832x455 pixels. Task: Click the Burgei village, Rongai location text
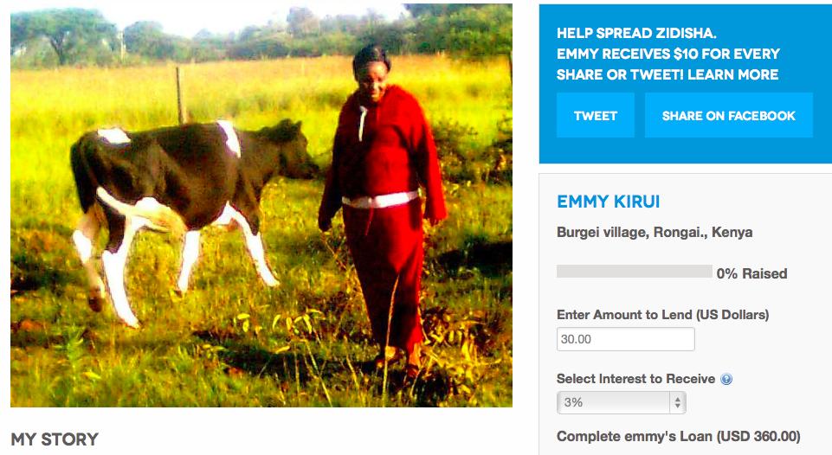tap(655, 233)
